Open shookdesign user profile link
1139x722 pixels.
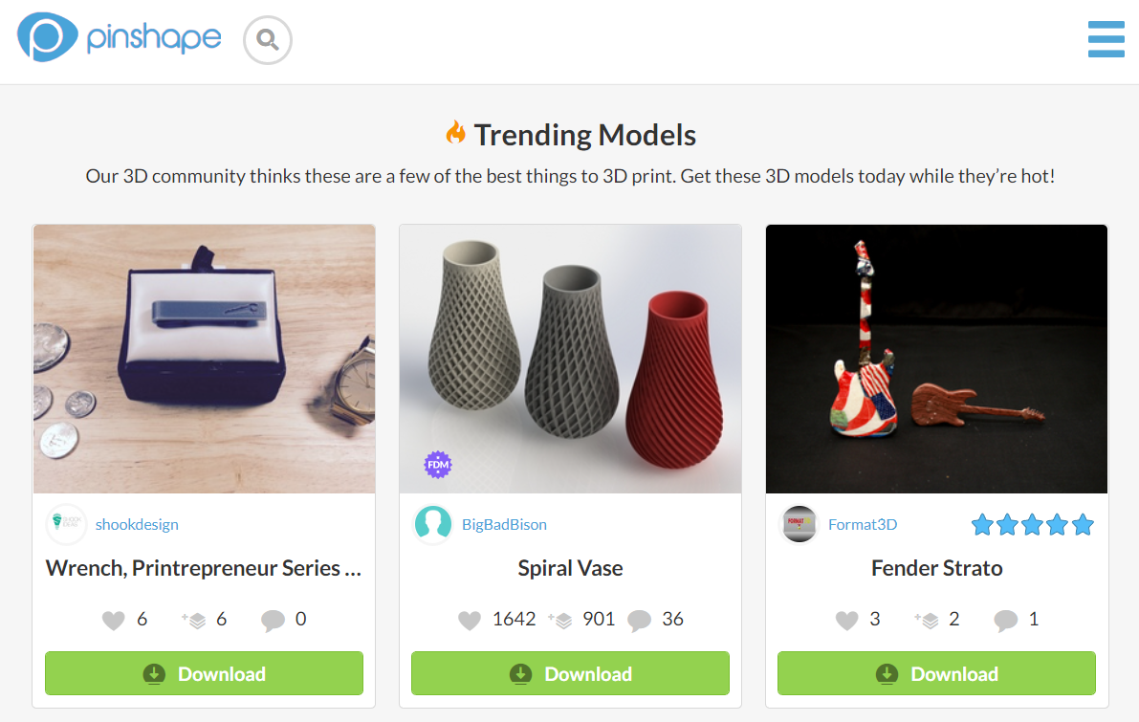tap(137, 524)
